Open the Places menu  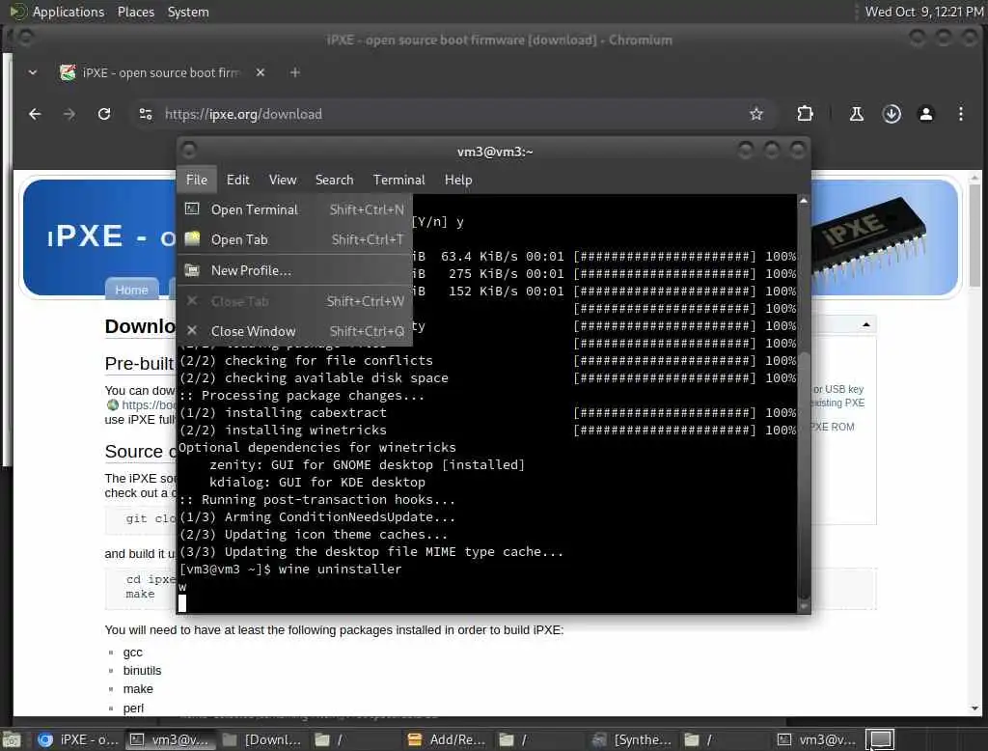[135, 12]
